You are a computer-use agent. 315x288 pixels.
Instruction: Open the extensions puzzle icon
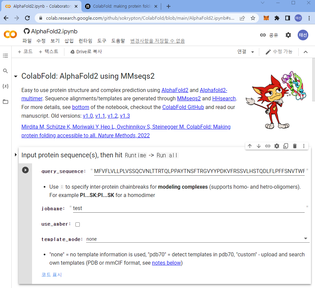pyautogui.click(x=277, y=18)
